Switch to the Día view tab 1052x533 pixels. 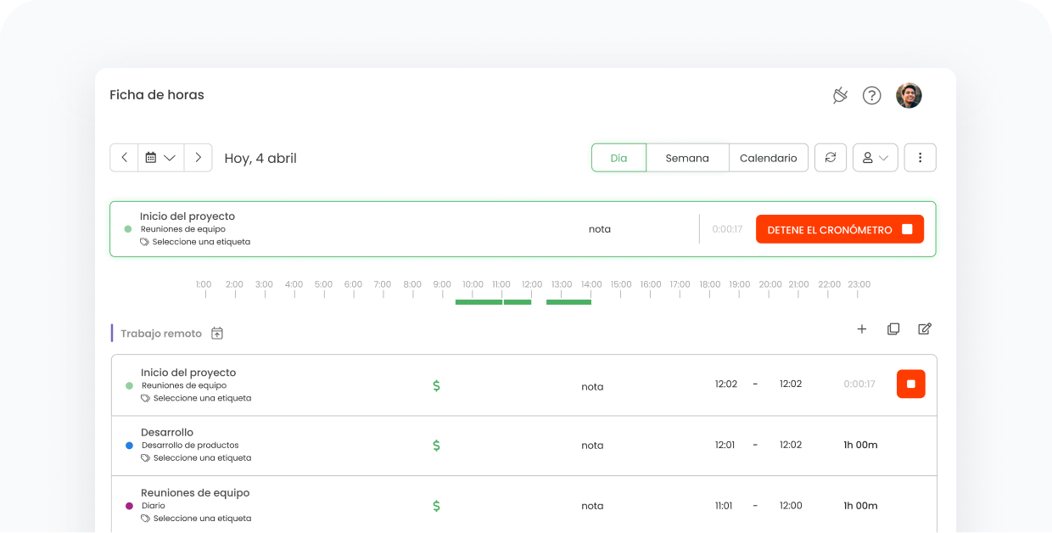[618, 158]
